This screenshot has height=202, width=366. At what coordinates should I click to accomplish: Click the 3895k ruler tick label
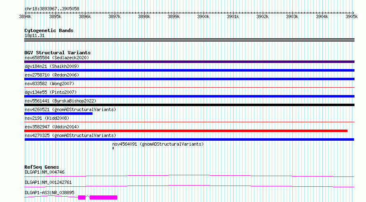[x=55, y=16]
